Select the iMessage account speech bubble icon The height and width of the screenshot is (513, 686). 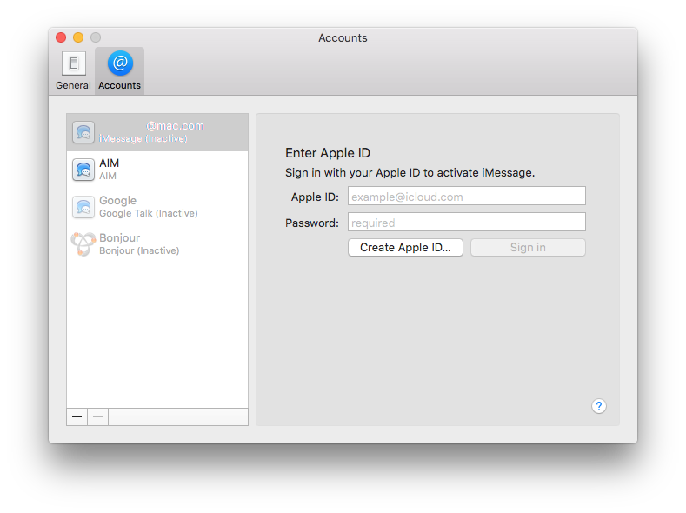(x=83, y=132)
